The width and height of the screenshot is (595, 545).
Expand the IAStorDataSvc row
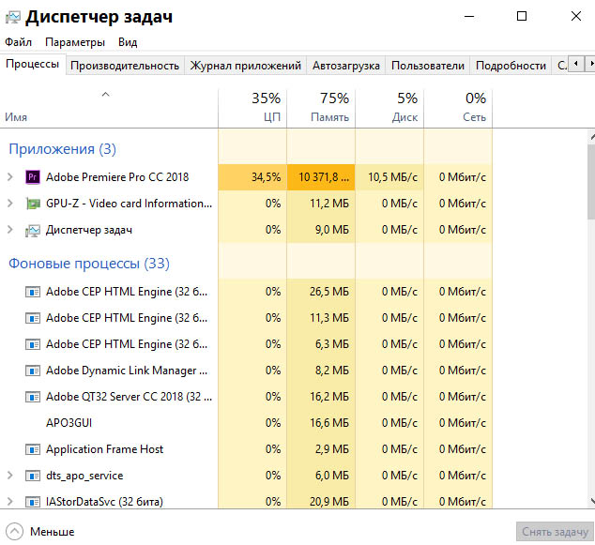(x=10, y=502)
